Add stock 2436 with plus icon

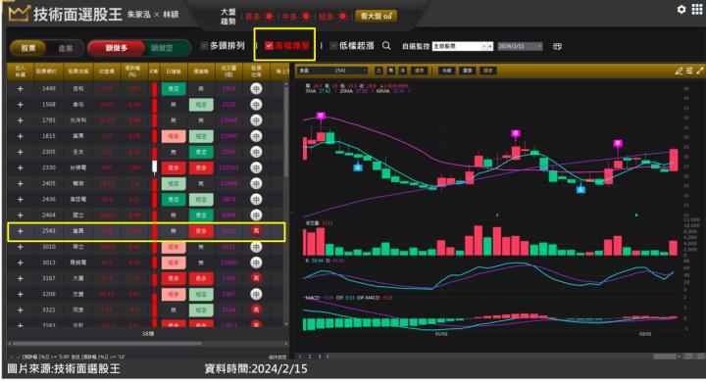click(x=20, y=199)
